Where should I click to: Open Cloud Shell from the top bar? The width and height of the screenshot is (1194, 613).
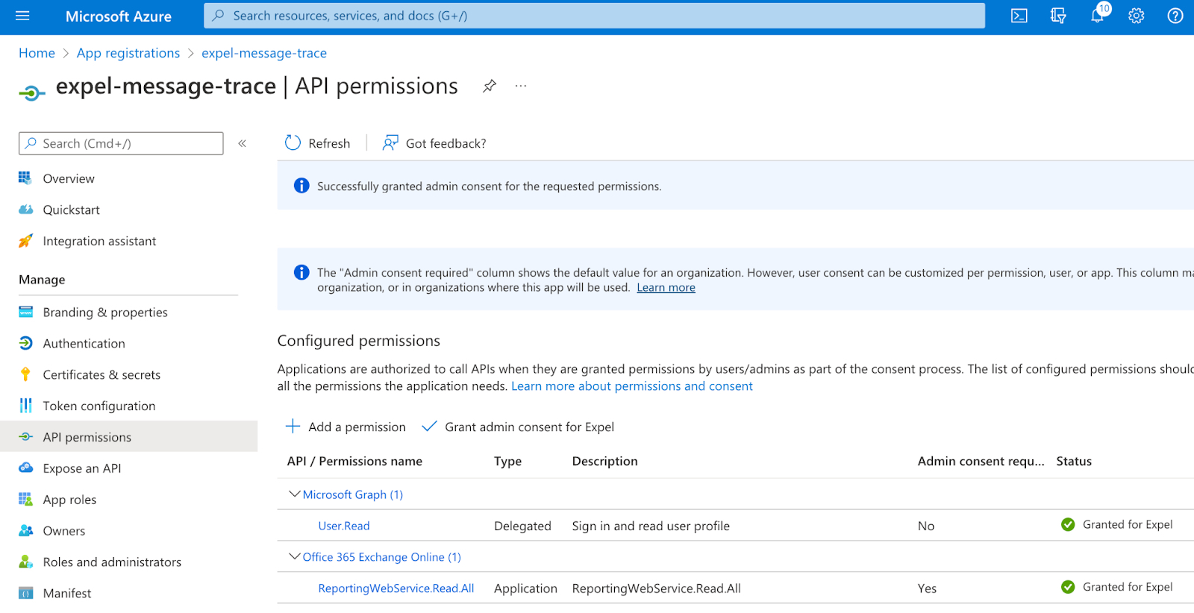coord(1019,16)
